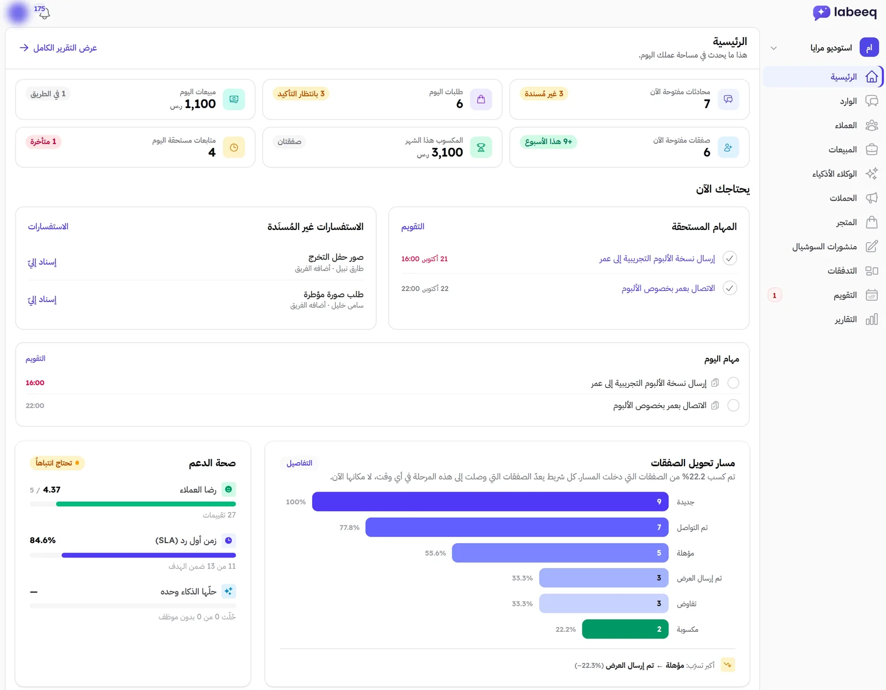The height and width of the screenshot is (690, 886).
Task: Check off today's task الاتصال بعمر بخصوص الألبوم
Action: click(x=733, y=406)
